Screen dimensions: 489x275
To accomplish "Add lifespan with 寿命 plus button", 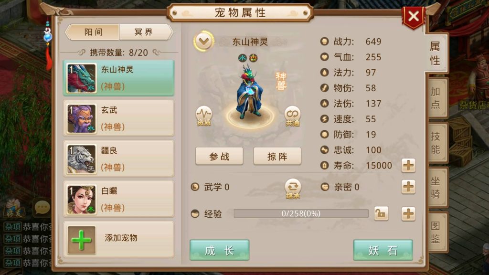I will point(408,165).
